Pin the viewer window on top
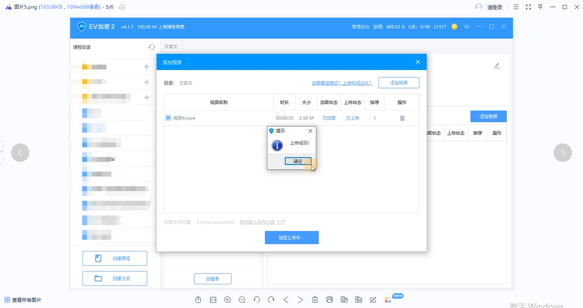583x308 pixels. click(540, 7)
